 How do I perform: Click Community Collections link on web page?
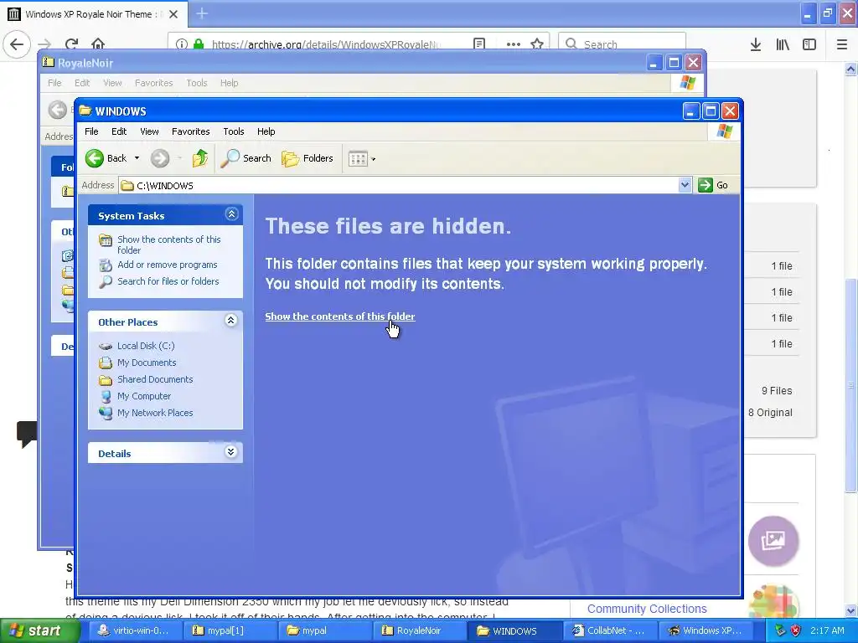(647, 609)
